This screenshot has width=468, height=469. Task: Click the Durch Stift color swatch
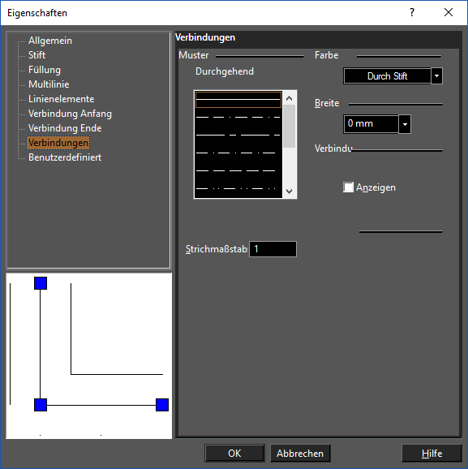click(x=387, y=76)
